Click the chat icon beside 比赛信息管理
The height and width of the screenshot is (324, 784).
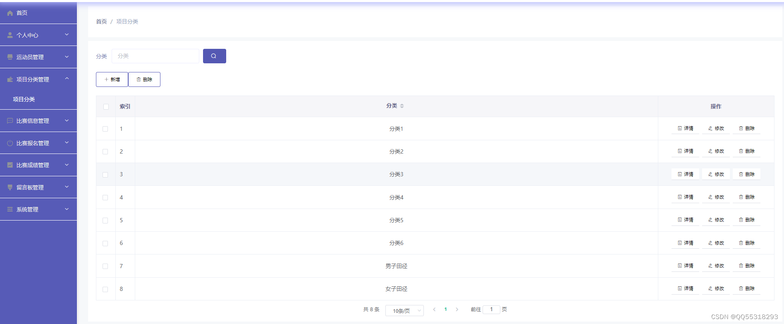(10, 121)
